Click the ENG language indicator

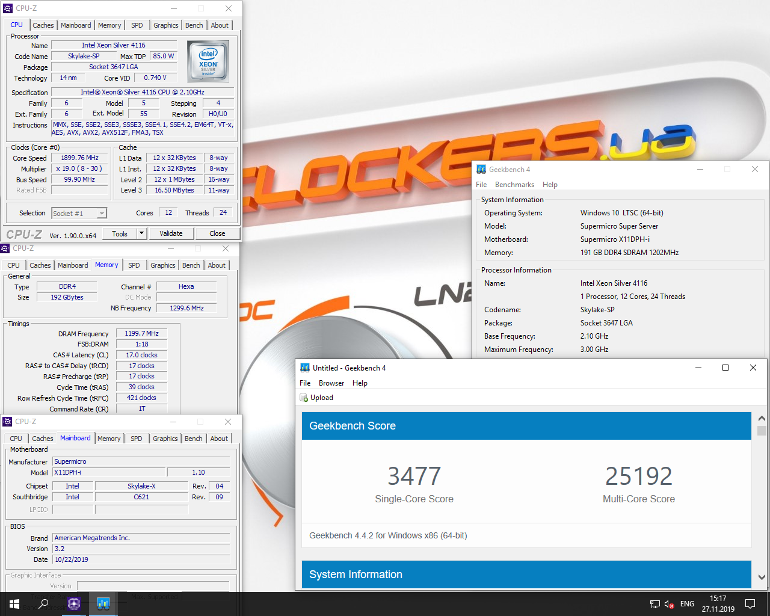pyautogui.click(x=687, y=604)
